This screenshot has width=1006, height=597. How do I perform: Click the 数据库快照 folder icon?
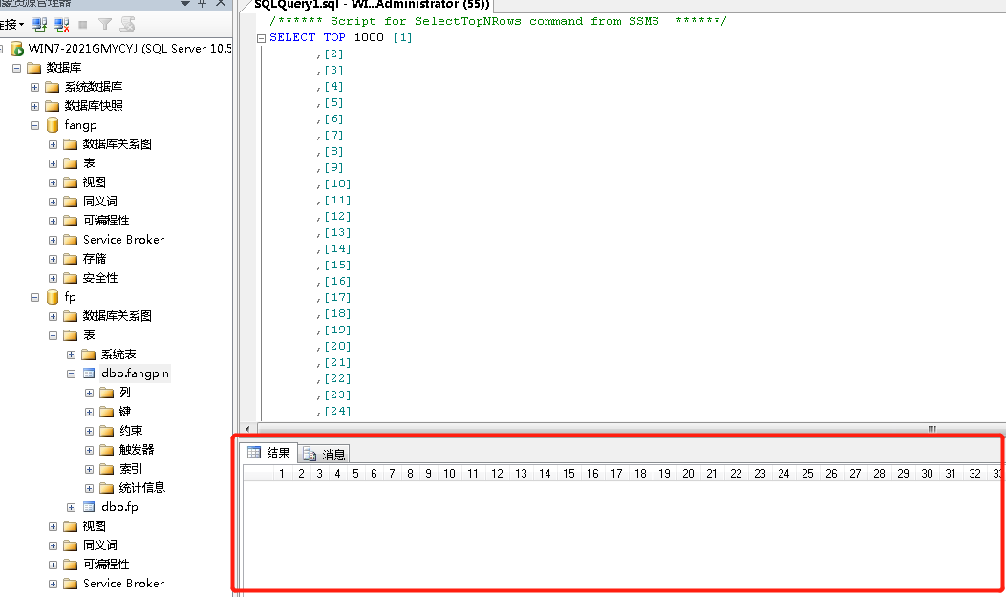[52, 106]
